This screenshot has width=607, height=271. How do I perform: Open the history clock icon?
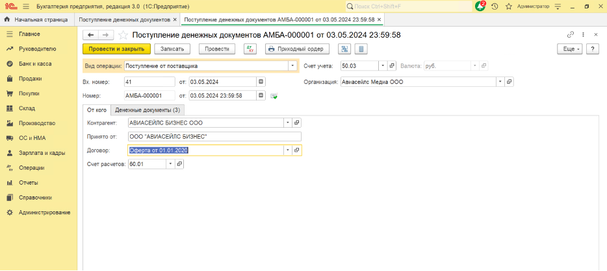pos(495,6)
